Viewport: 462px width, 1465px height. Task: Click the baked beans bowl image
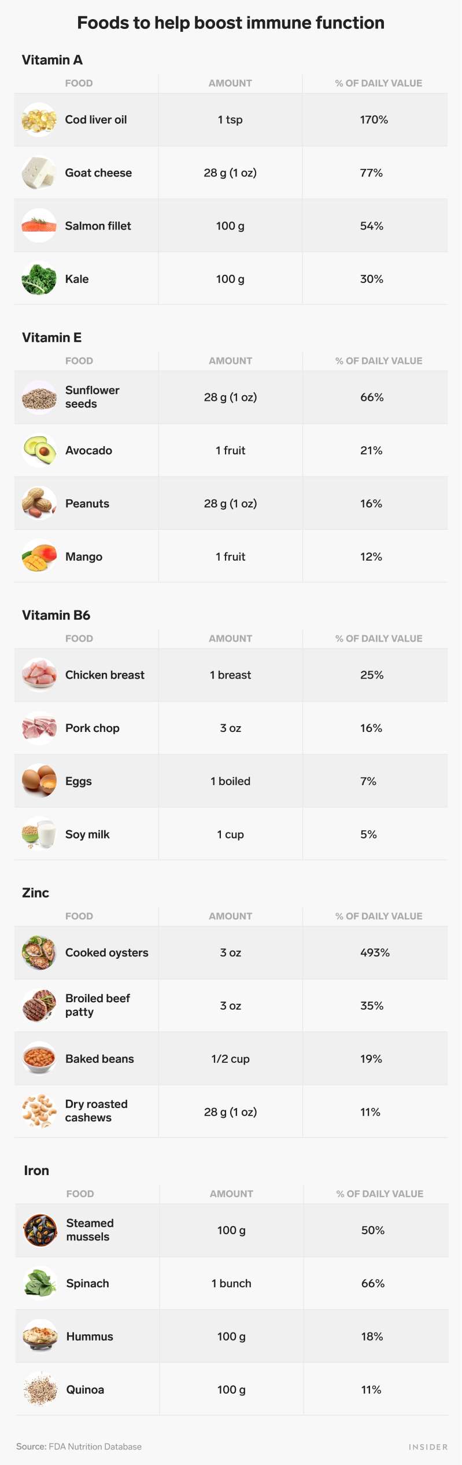(x=39, y=1059)
